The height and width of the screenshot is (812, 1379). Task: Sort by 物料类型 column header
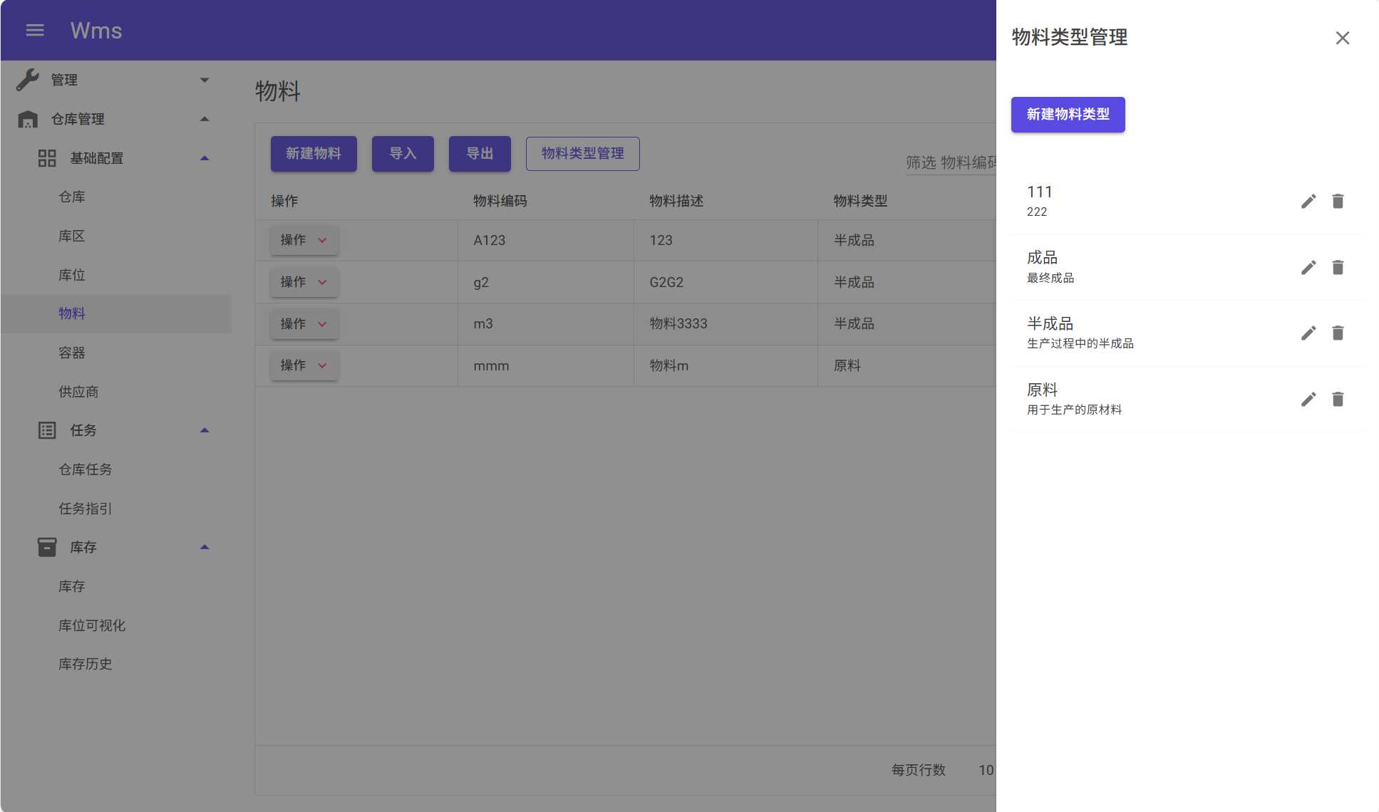pos(861,201)
